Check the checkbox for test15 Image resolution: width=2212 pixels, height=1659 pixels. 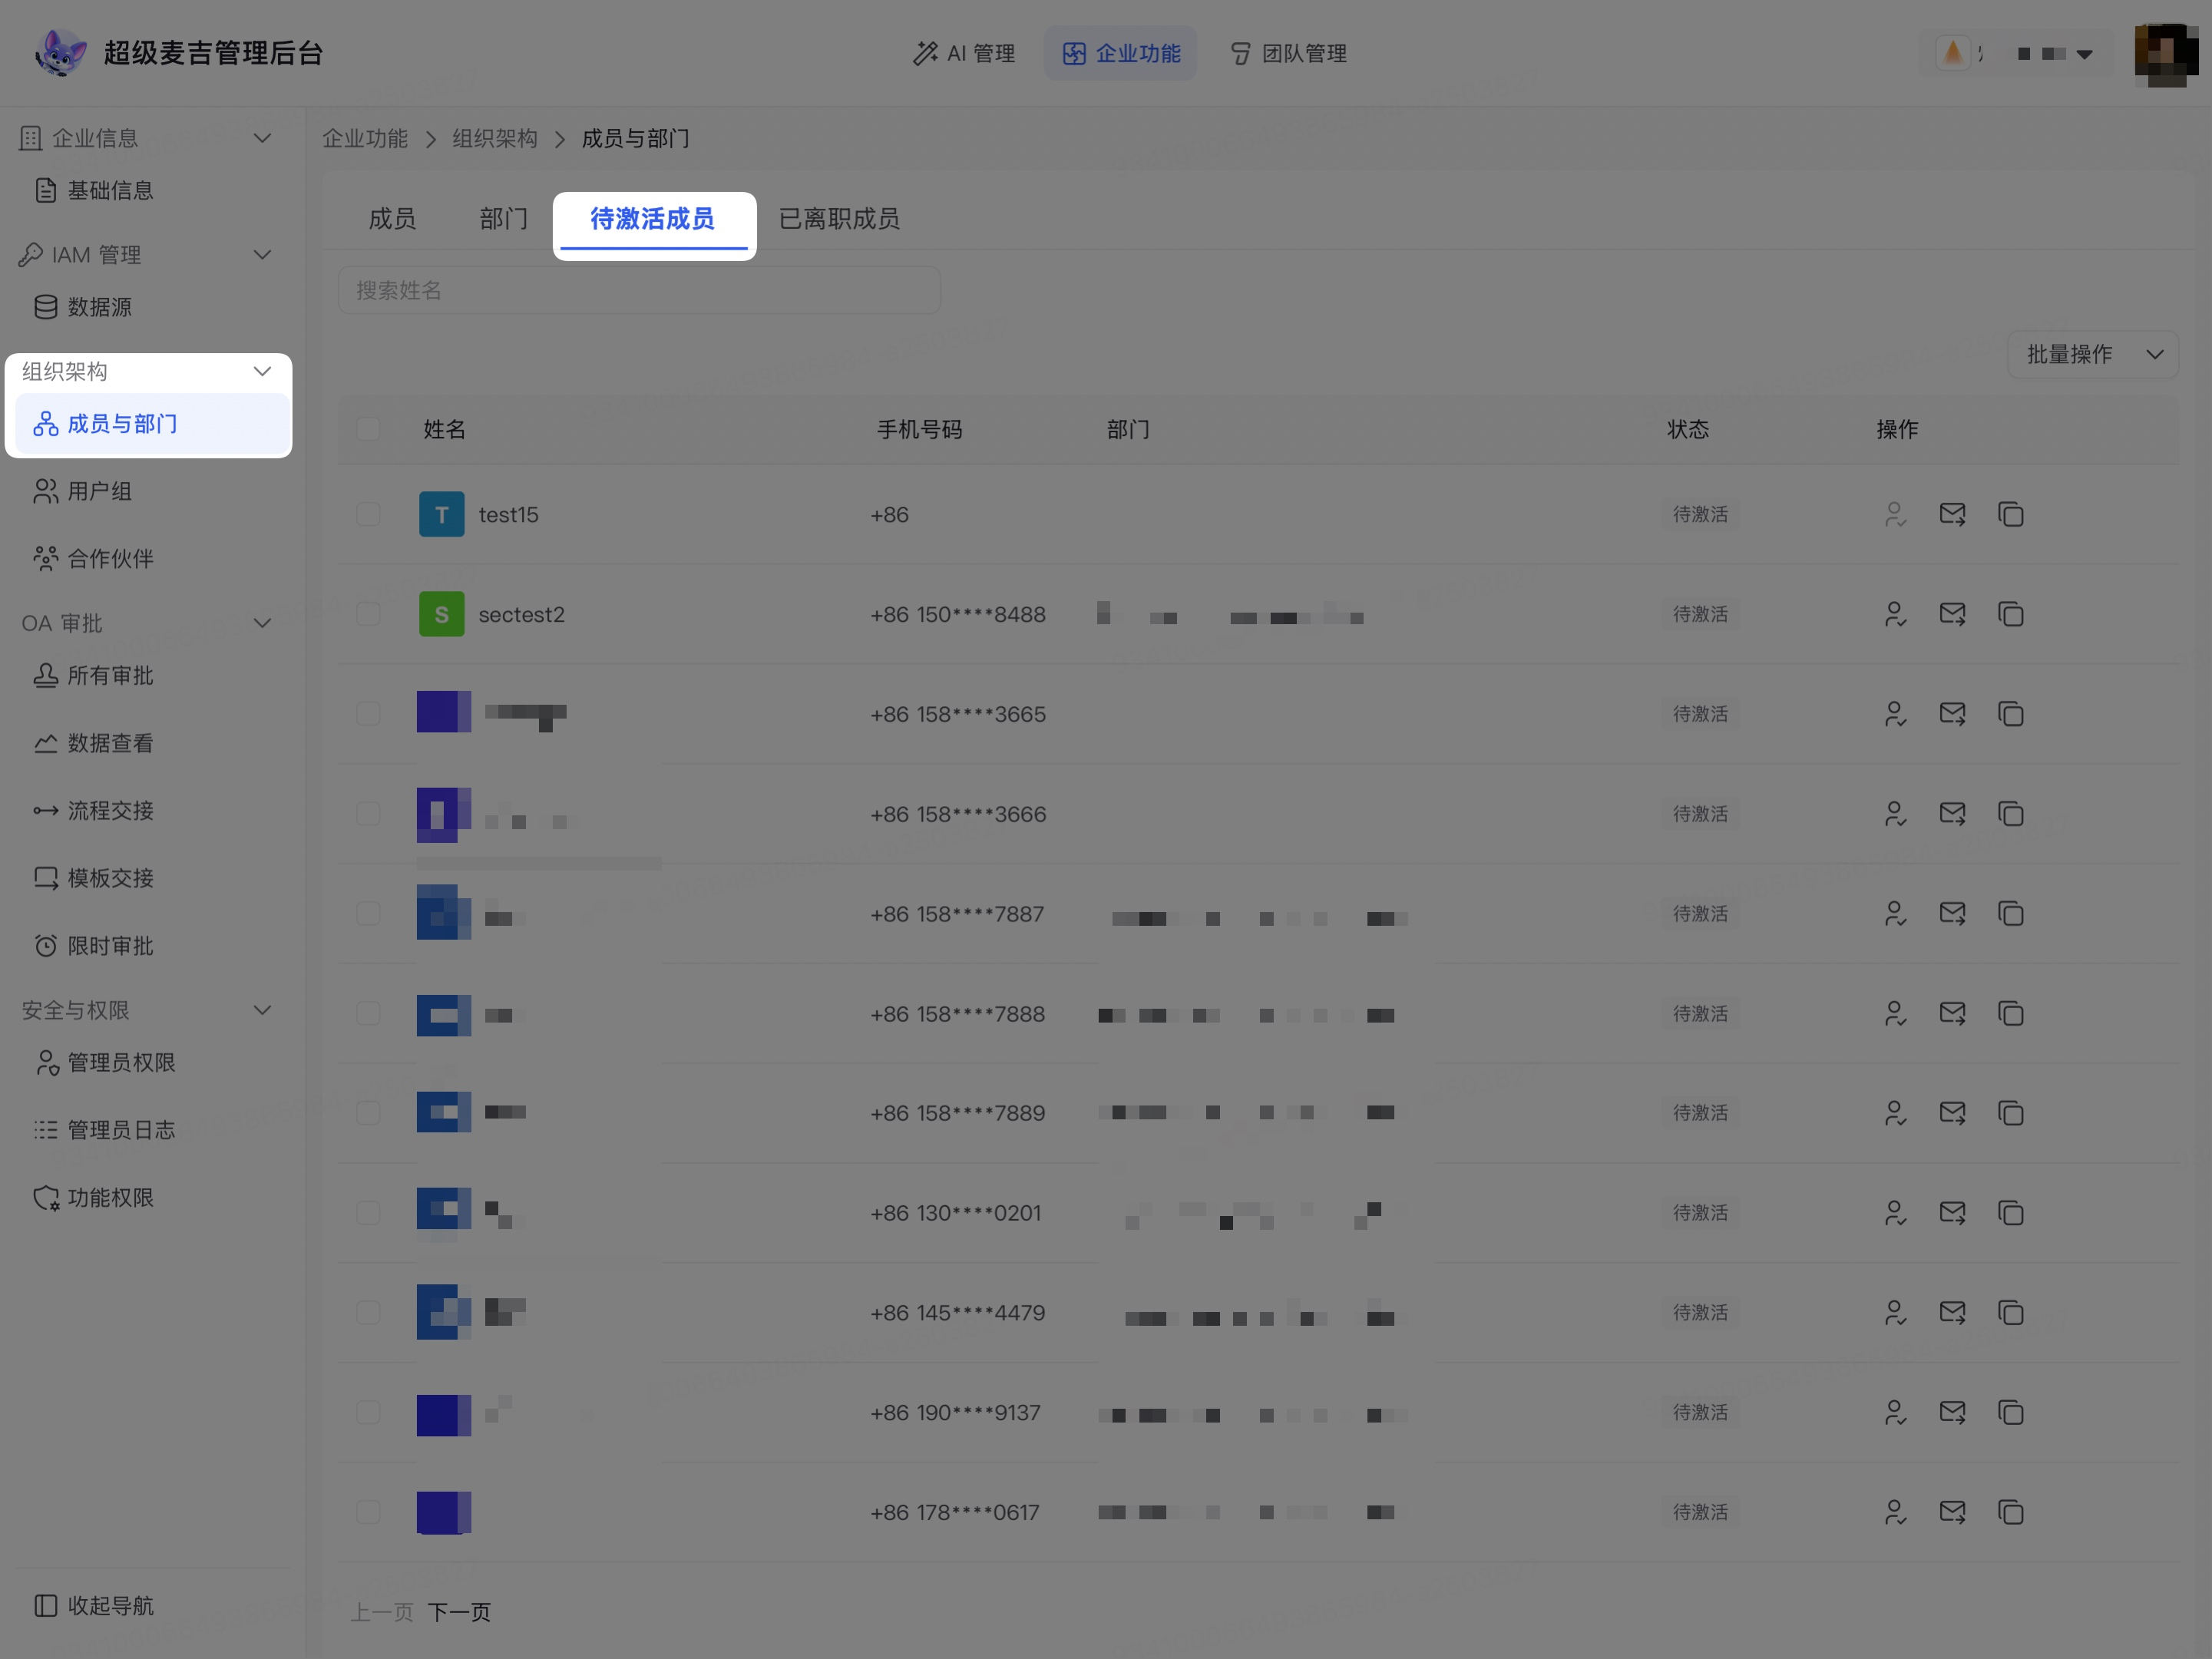pos(368,514)
